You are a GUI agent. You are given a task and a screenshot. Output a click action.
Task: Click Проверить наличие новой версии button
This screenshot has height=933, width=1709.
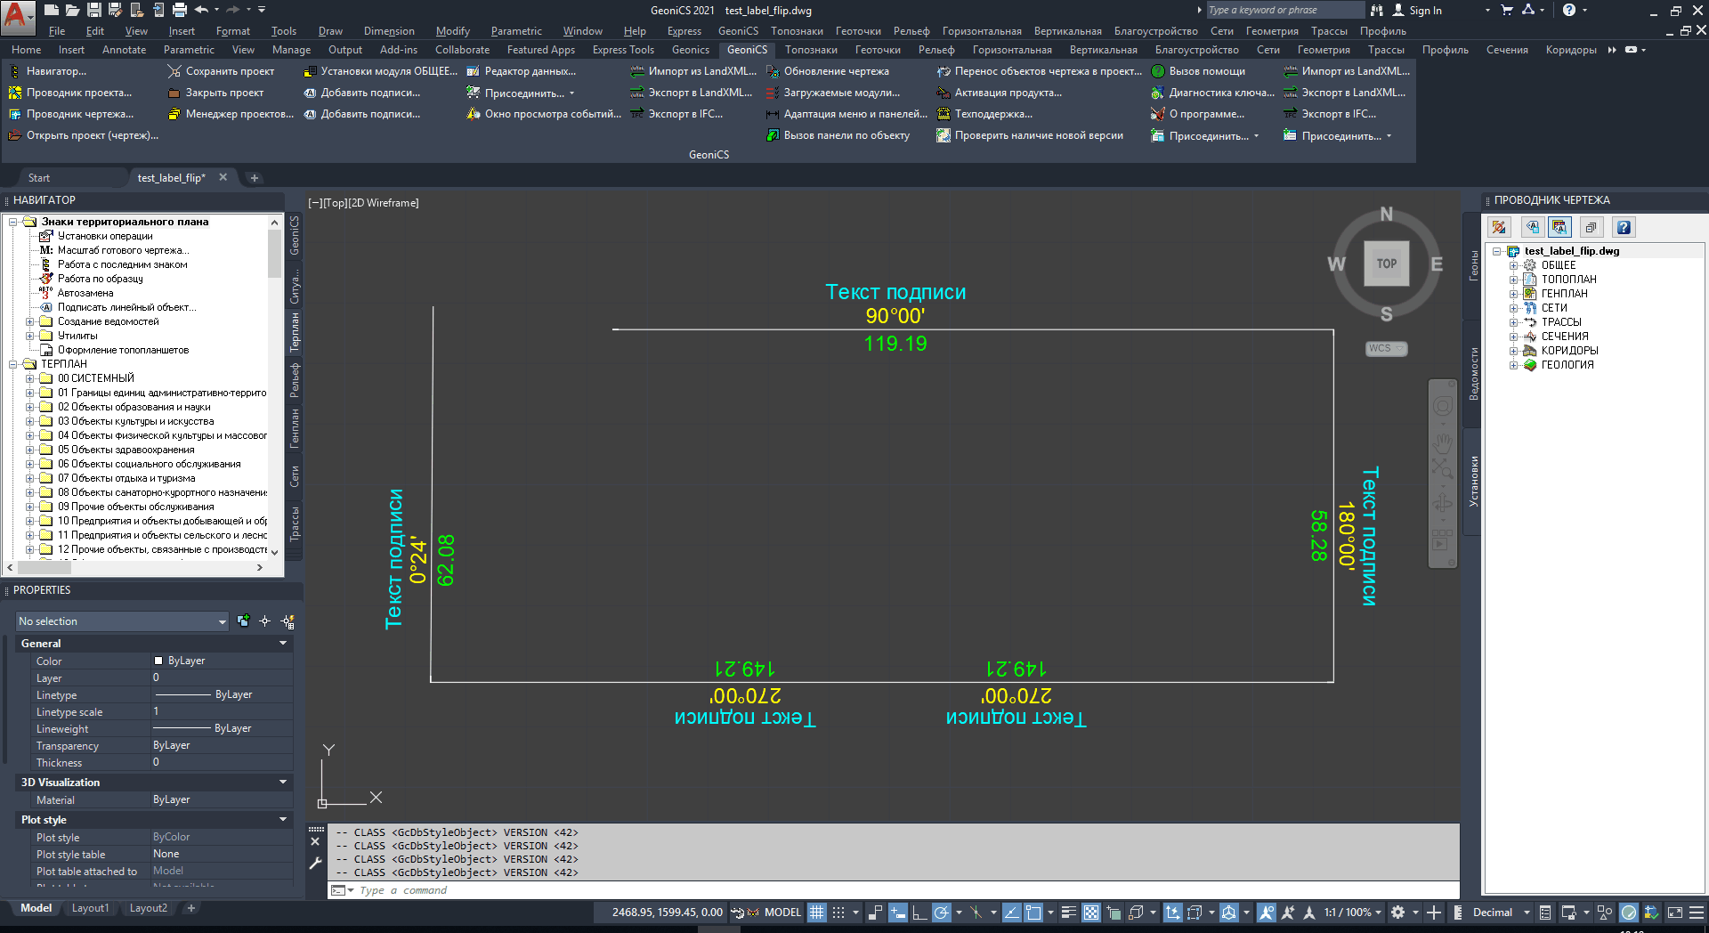1030,135
